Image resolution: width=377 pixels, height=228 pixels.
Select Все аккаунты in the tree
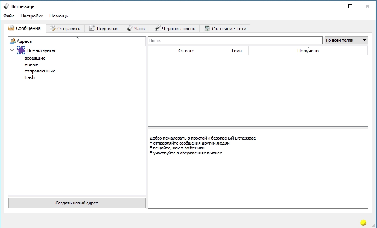coord(41,50)
